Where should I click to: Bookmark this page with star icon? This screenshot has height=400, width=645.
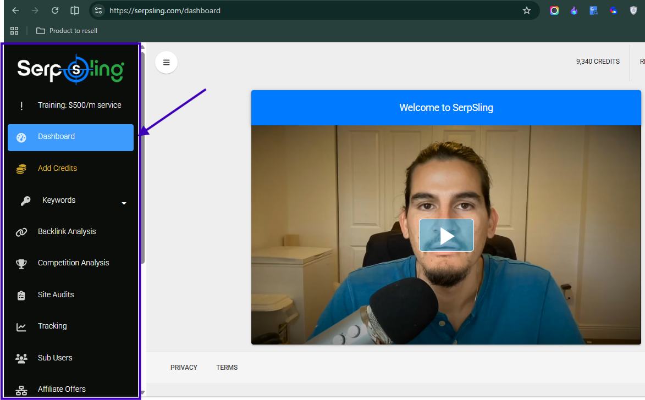[526, 10]
